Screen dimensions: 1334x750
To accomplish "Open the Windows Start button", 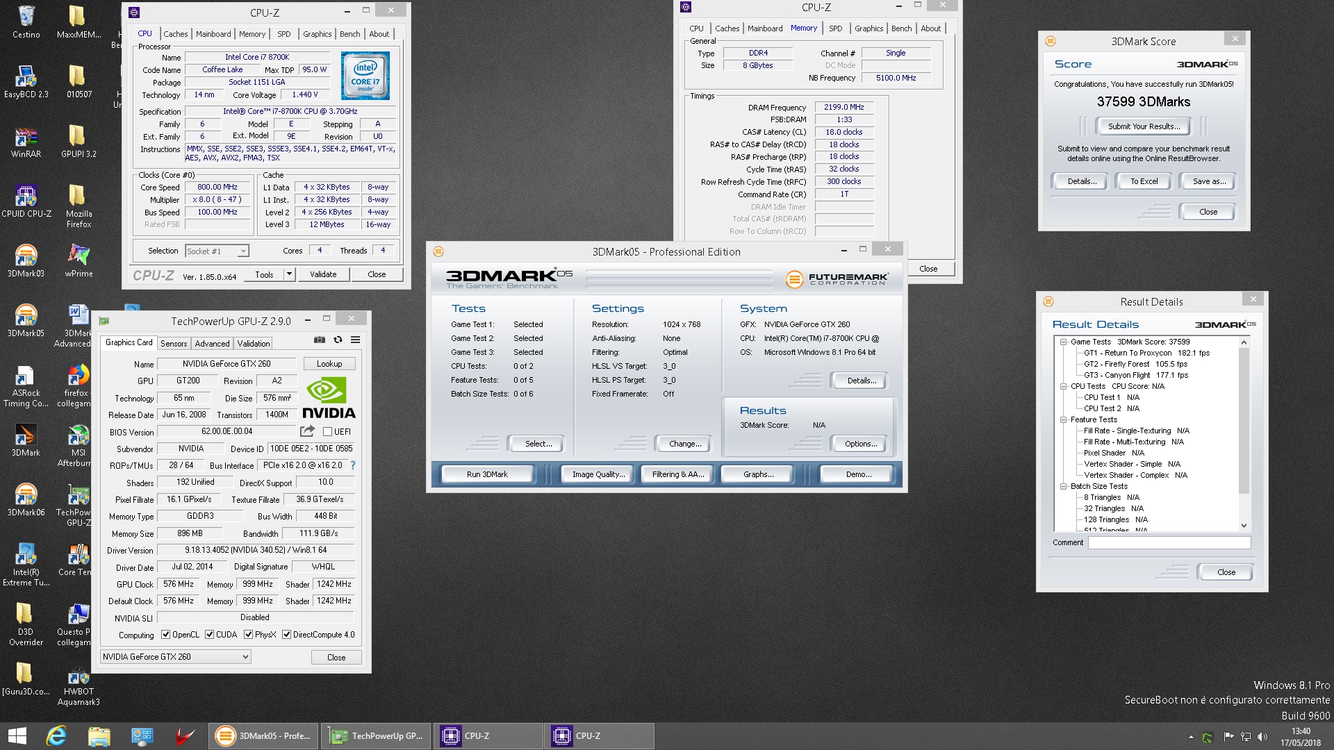I will tap(17, 736).
